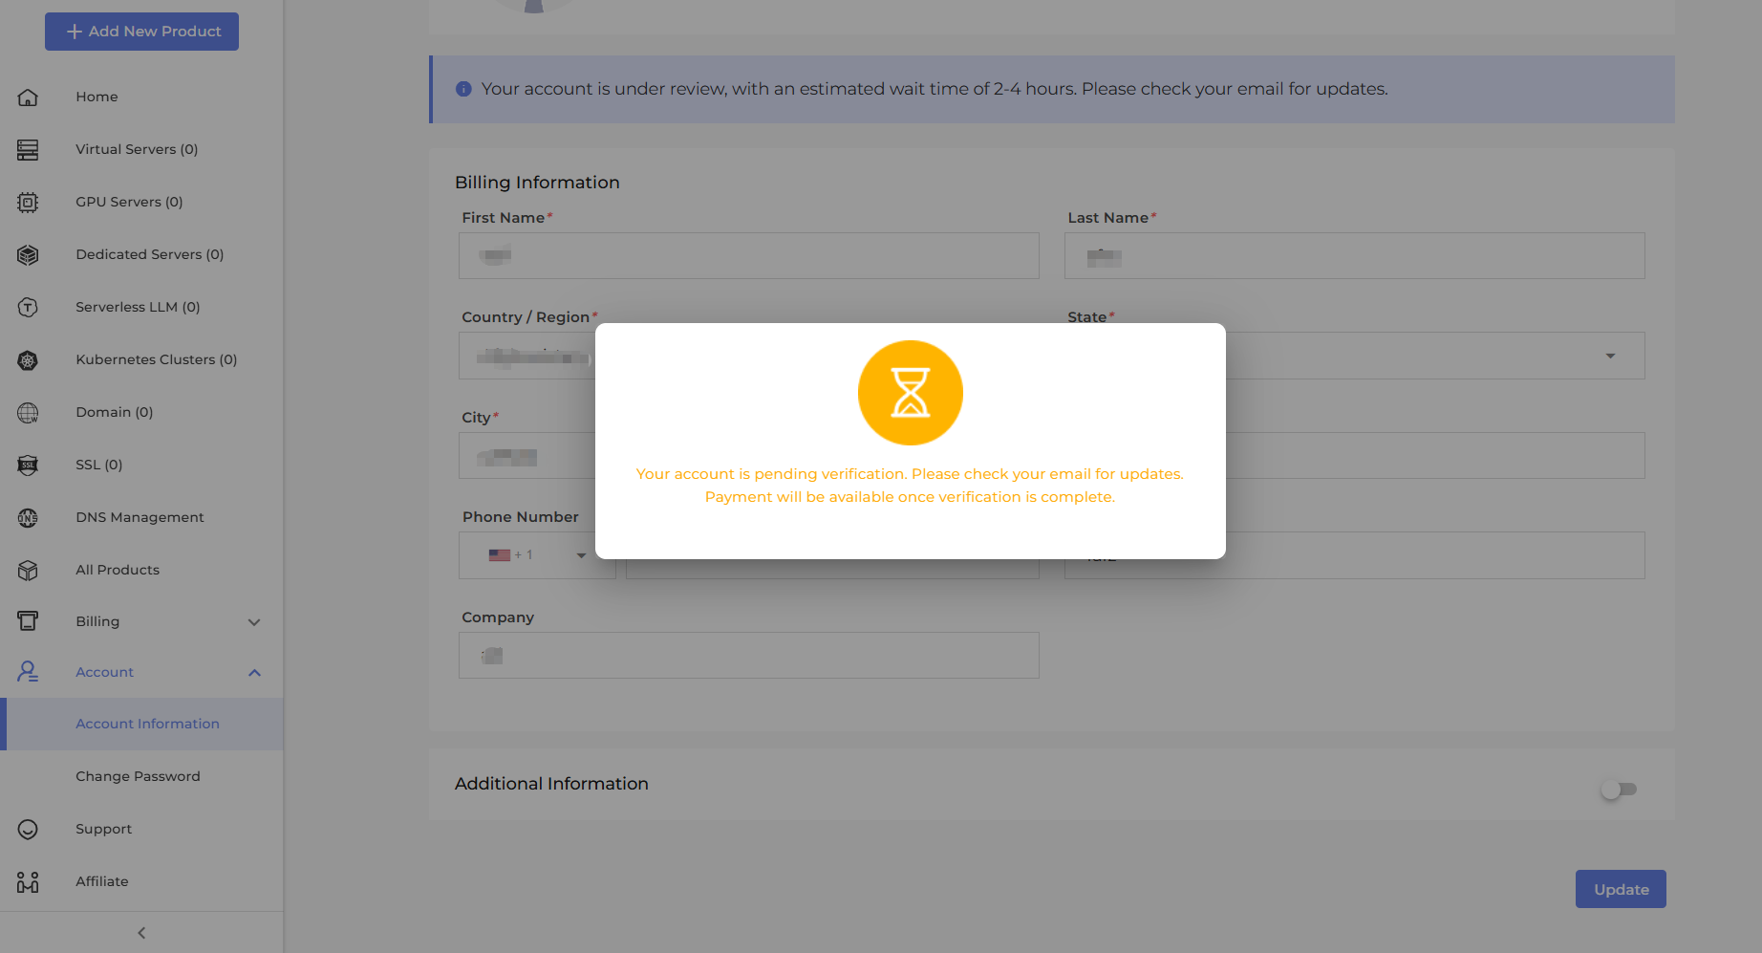This screenshot has height=953, width=1762.
Task: Expand the Billing submenu chevron
Action: (x=254, y=622)
